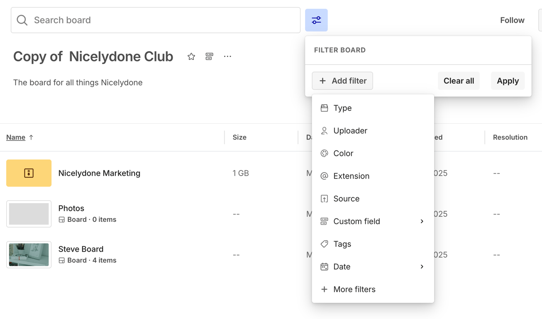Click the board icon under Photos
542x319 pixels.
tap(61, 220)
